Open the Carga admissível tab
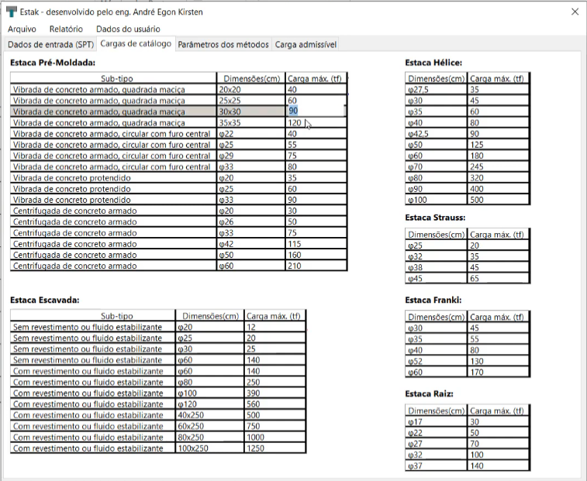Image resolution: width=587 pixels, height=481 pixels. (306, 44)
